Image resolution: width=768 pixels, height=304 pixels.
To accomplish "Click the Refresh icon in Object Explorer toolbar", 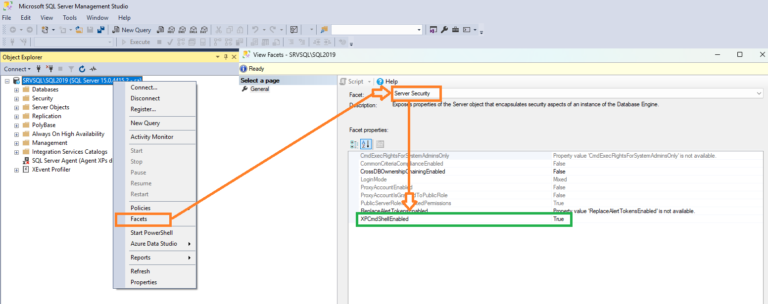I will point(82,69).
